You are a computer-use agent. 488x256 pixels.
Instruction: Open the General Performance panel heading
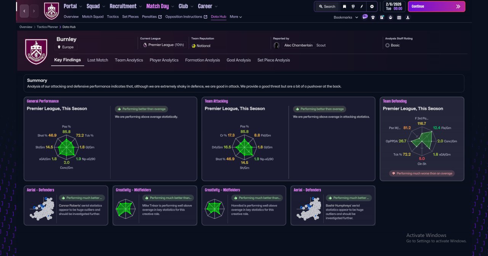(43, 101)
